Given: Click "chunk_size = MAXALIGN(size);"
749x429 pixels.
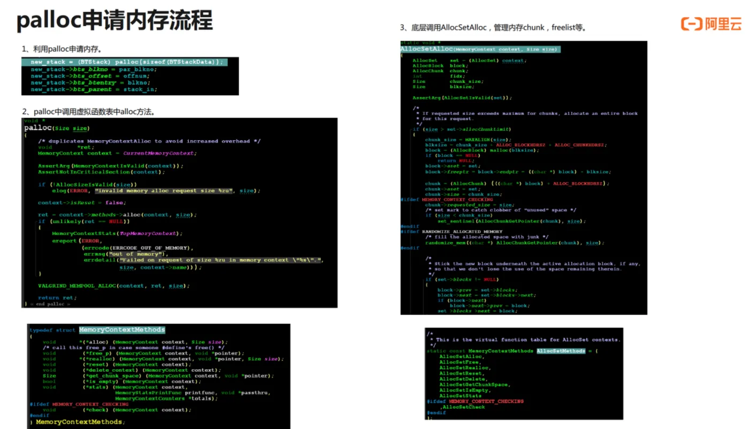Looking at the screenshot, I should point(469,140).
